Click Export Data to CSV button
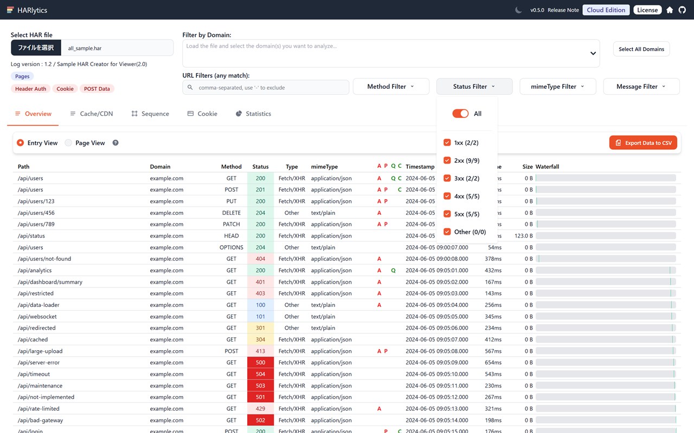Image resolution: width=694 pixels, height=433 pixels. [643, 143]
